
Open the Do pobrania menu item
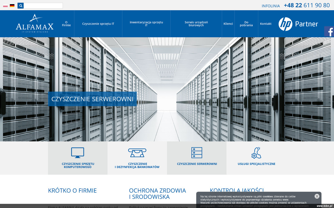[x=246, y=24]
